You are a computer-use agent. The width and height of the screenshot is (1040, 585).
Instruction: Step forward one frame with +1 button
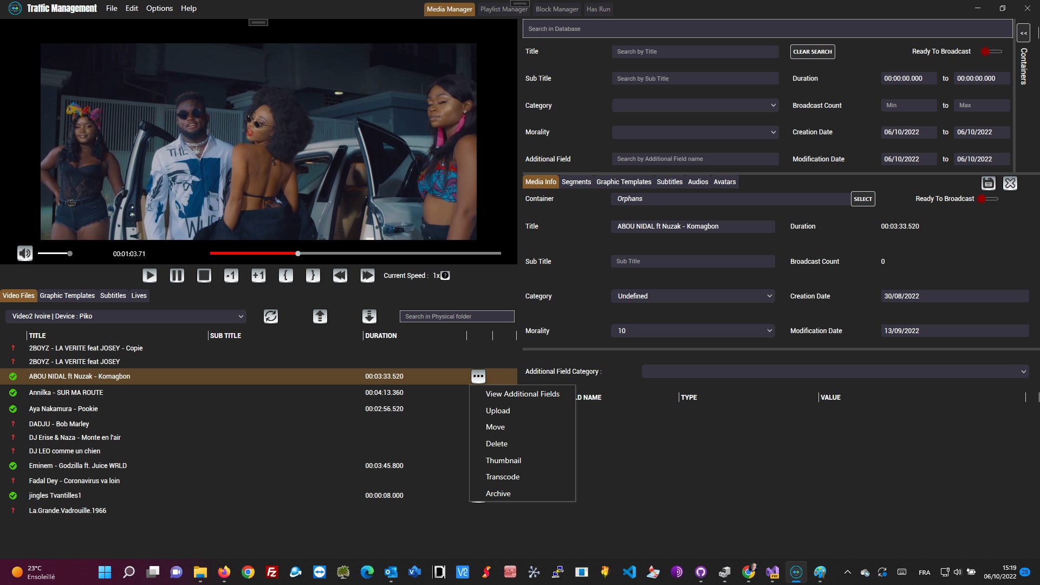(258, 276)
